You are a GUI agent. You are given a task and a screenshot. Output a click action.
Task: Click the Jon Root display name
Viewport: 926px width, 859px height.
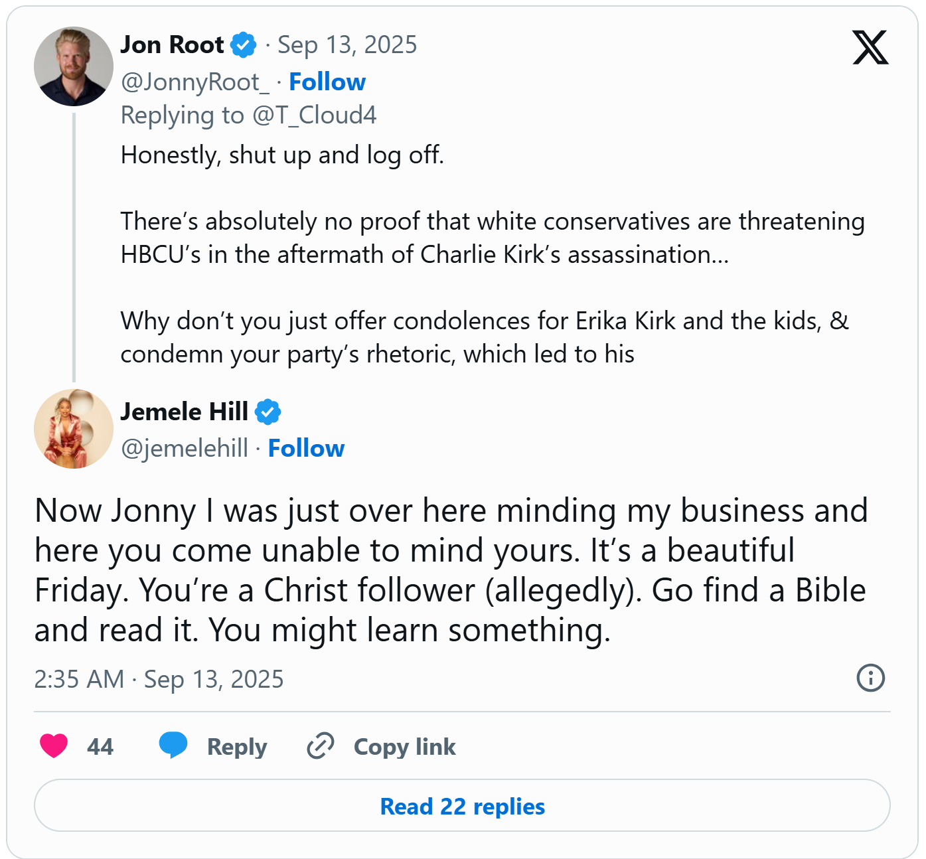172,44
